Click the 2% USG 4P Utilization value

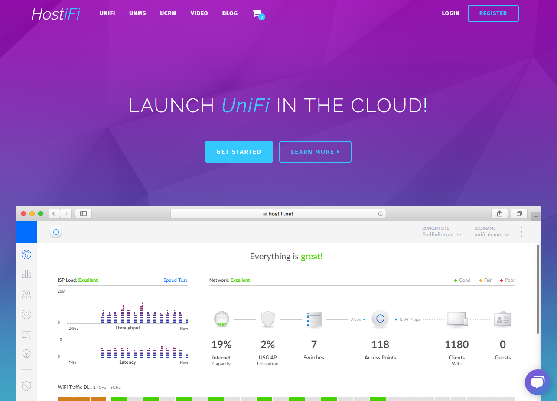(x=268, y=345)
